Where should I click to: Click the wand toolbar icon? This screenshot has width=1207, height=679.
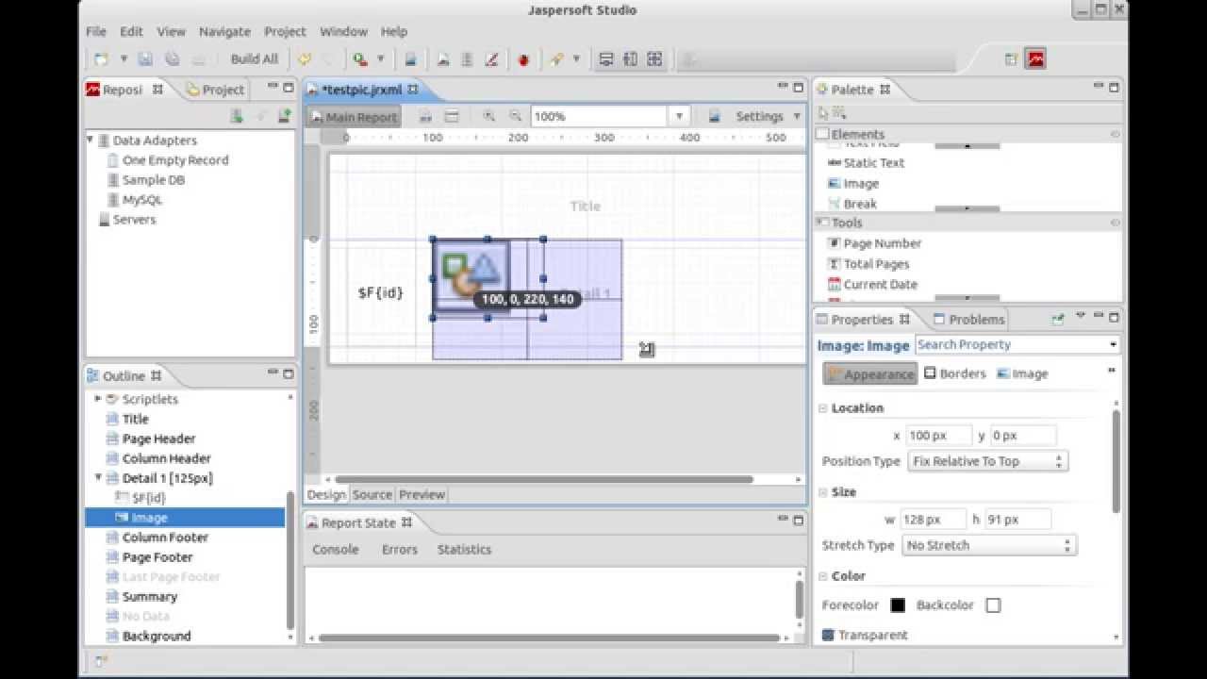pos(556,58)
